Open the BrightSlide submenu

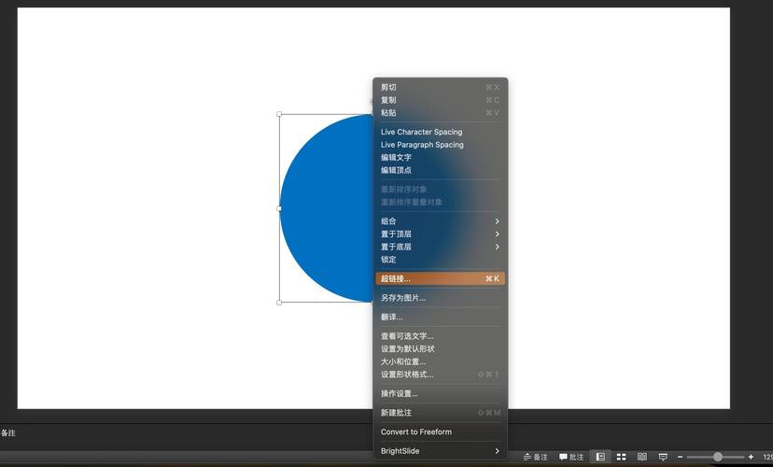click(x=440, y=451)
